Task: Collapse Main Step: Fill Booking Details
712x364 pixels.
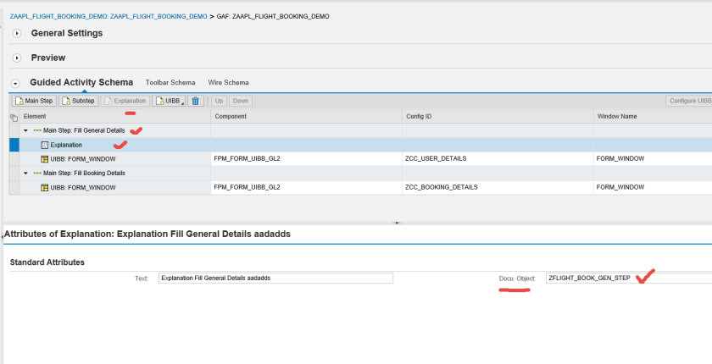Action: 26,173
